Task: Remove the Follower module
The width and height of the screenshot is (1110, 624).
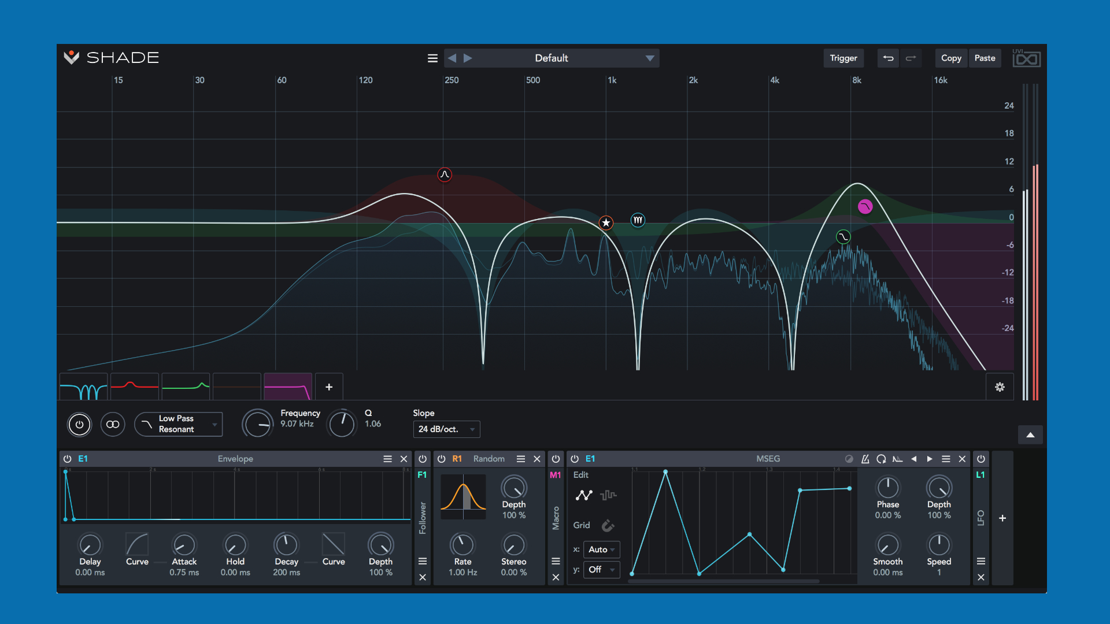Action: tap(423, 577)
